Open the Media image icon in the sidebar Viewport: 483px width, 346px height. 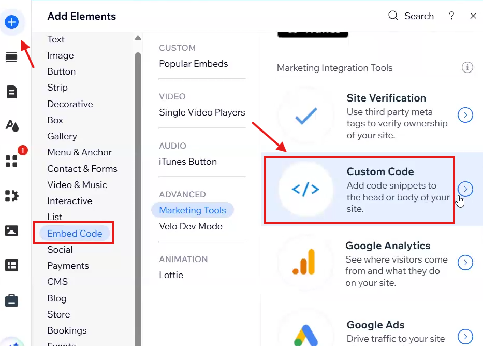click(11, 230)
